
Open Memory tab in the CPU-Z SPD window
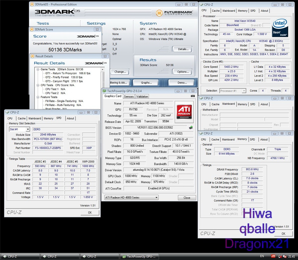click(49, 118)
